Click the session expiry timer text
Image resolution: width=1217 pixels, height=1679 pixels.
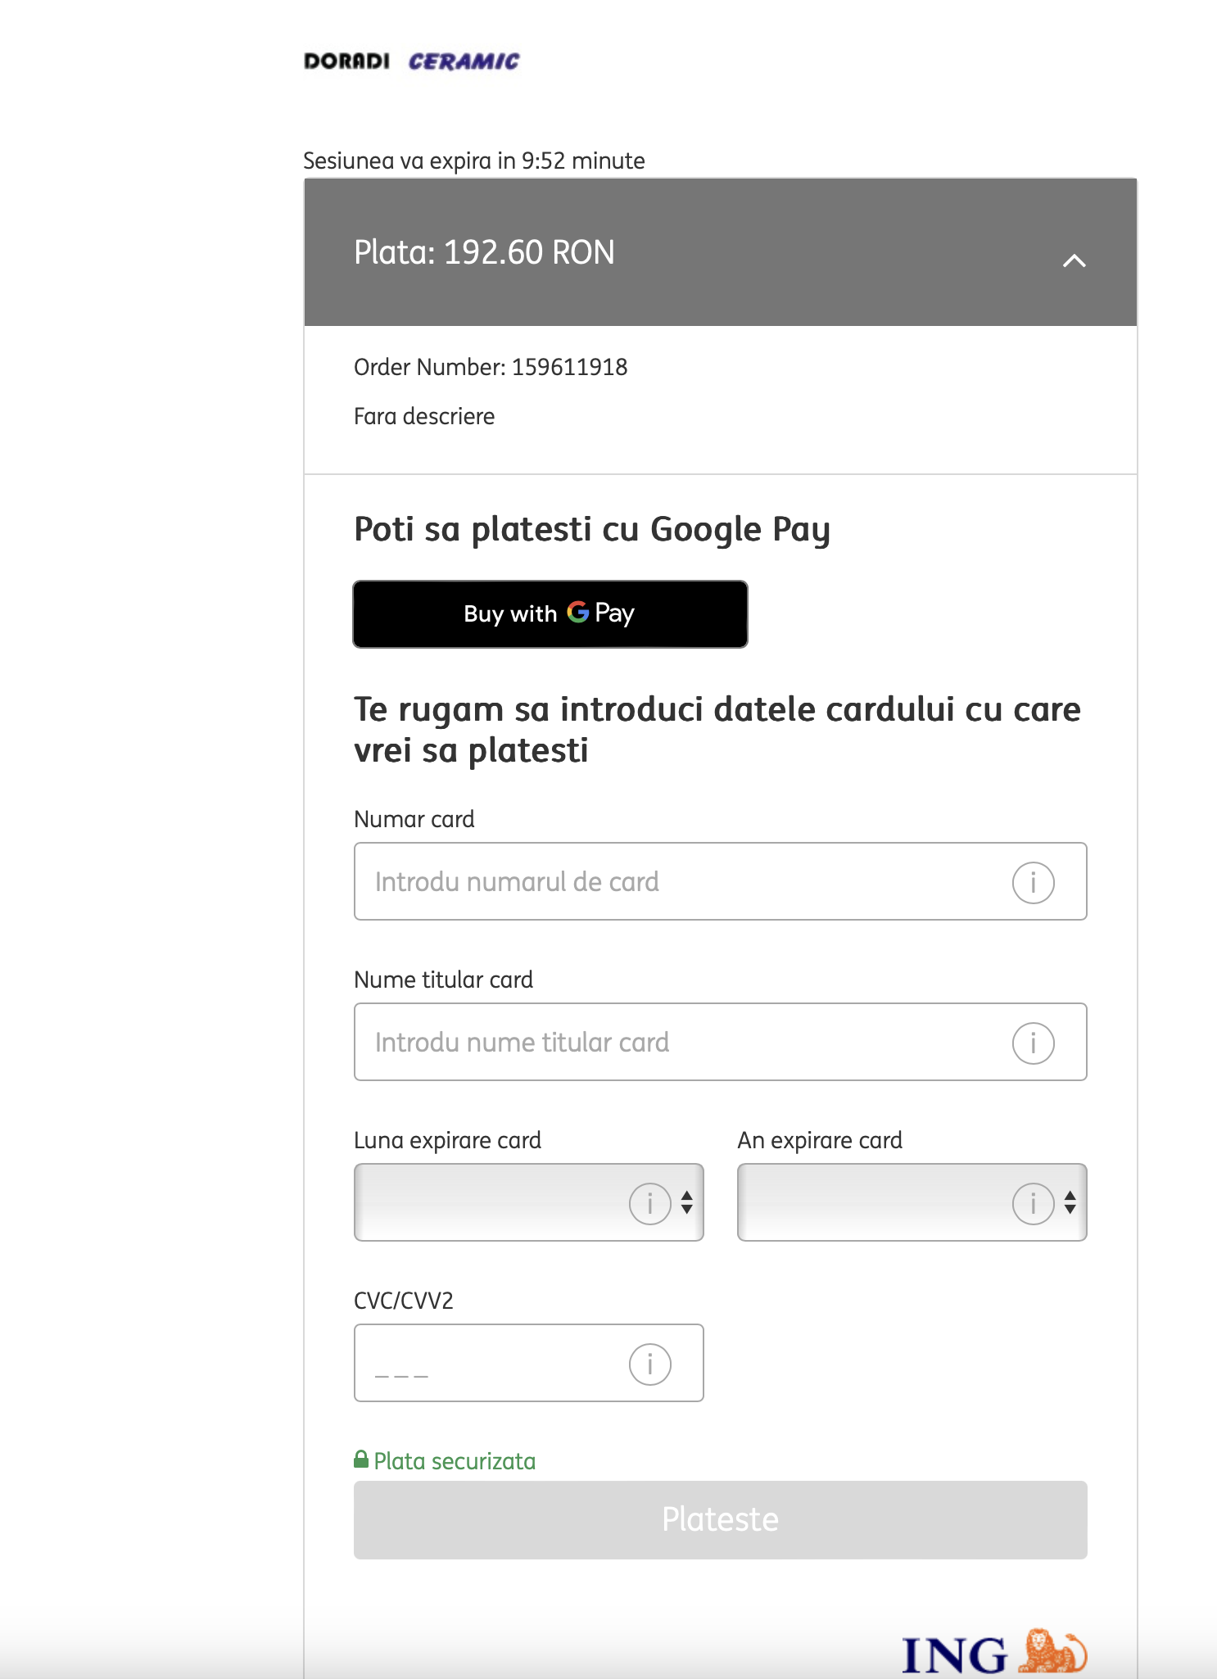pyautogui.click(x=473, y=161)
